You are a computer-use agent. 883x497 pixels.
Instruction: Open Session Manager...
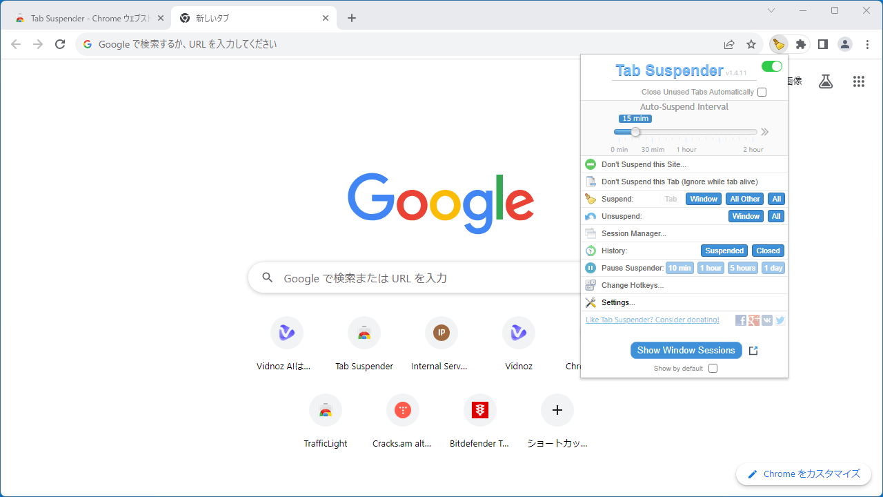684,233
